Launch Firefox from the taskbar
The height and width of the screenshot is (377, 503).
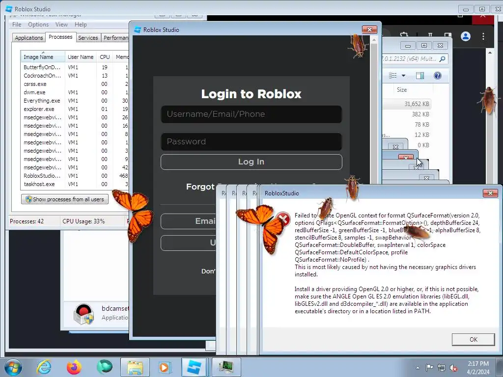coord(74,367)
